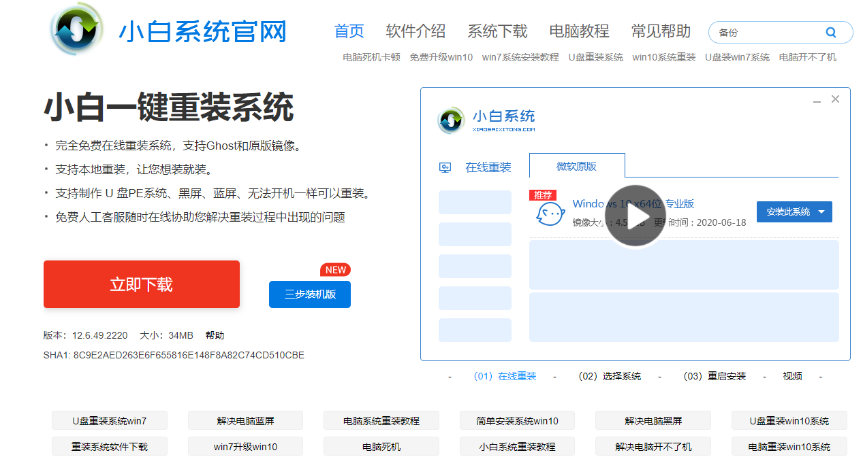863x474 pixels.
Task: Select step (02) 选择系统
Action: click(x=609, y=376)
